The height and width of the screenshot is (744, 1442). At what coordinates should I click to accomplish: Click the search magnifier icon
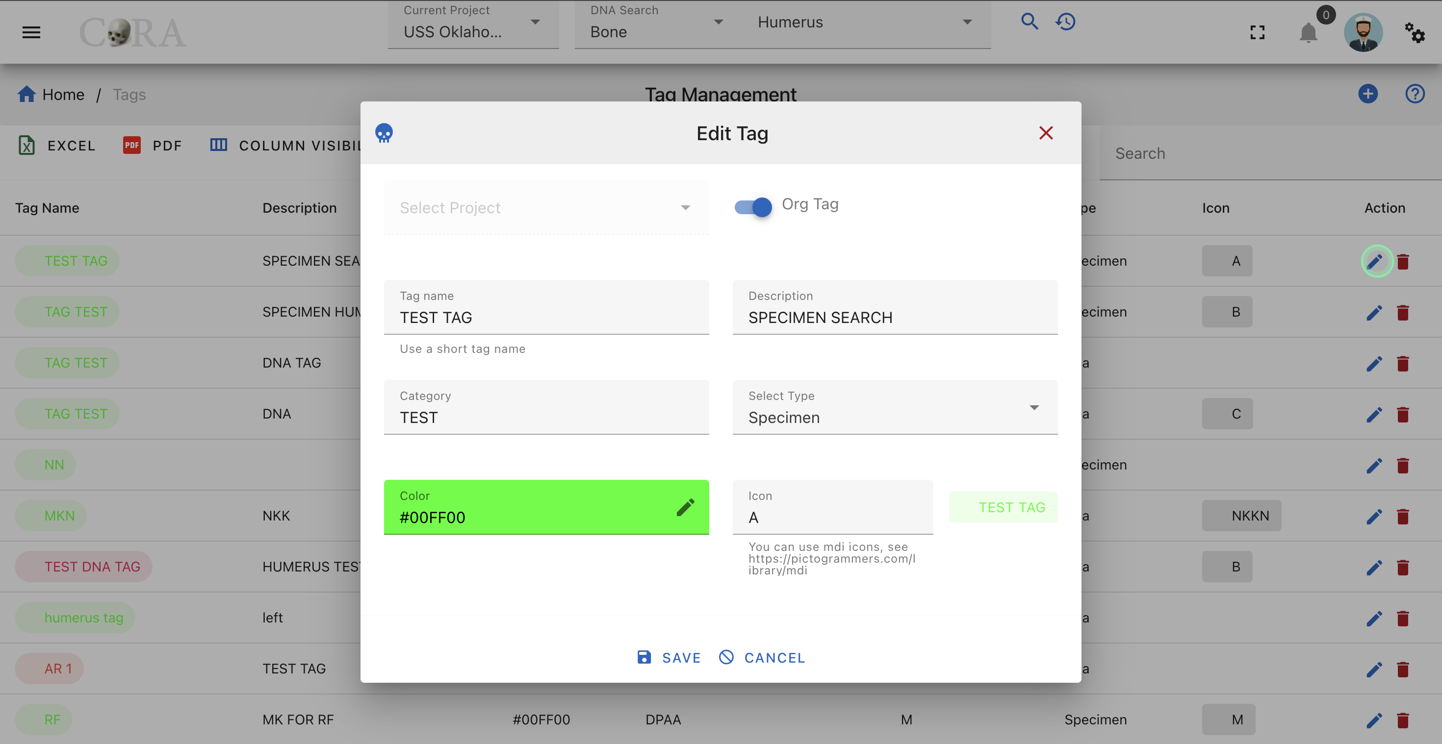click(x=1030, y=22)
